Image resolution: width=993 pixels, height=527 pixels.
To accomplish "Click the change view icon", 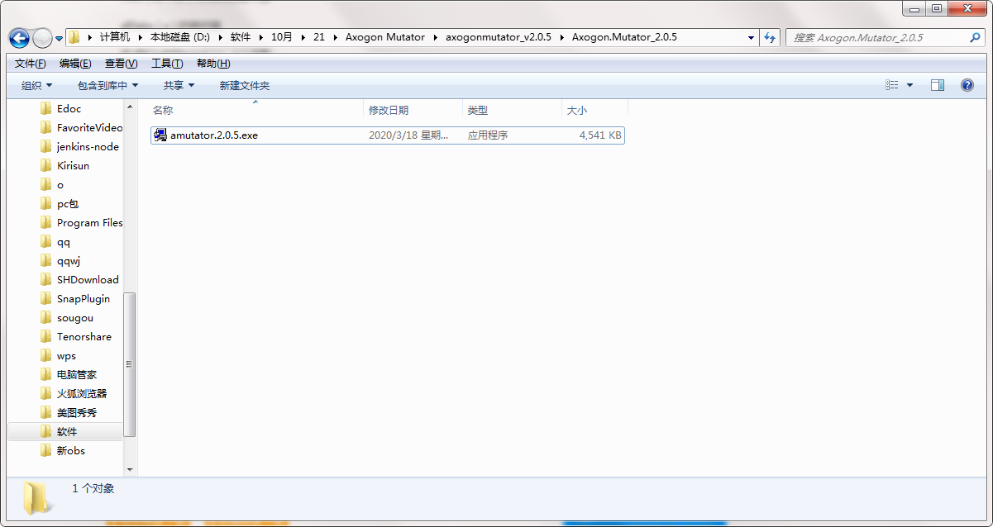I will click(x=892, y=85).
